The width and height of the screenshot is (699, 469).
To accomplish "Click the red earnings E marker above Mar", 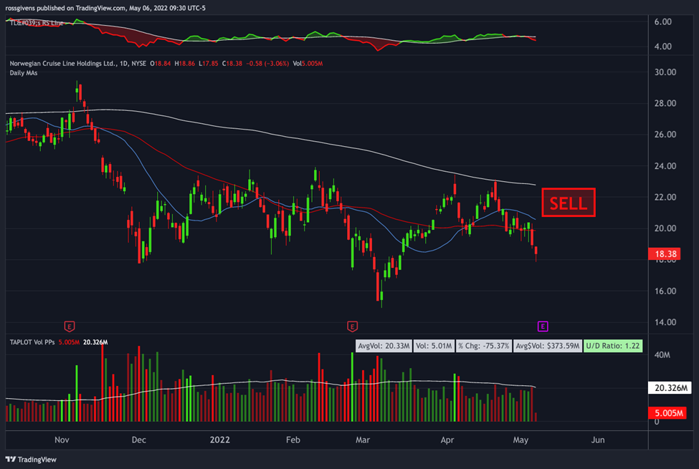I will [352, 327].
